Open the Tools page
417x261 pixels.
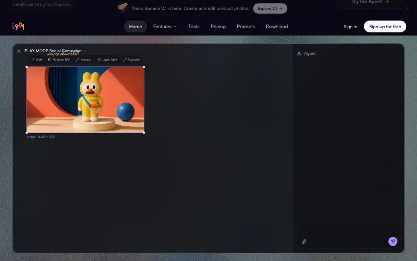(193, 27)
